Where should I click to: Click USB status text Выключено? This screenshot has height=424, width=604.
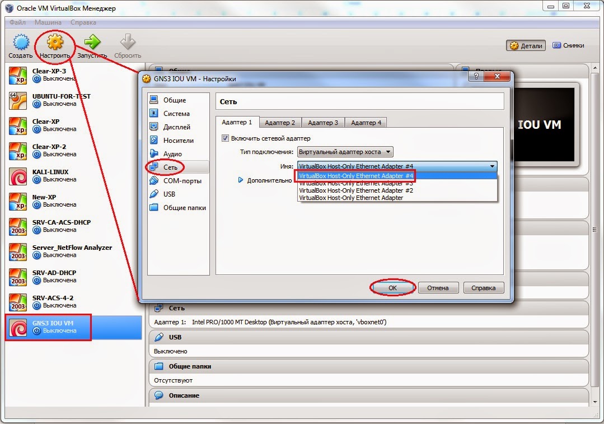pyautogui.click(x=170, y=351)
